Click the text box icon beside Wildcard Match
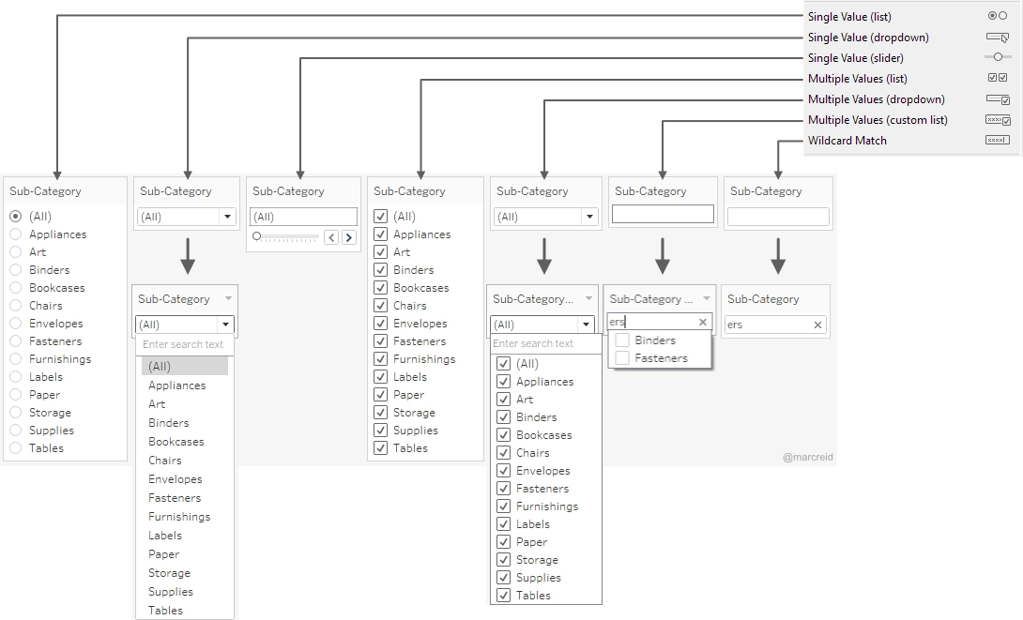 tap(997, 140)
